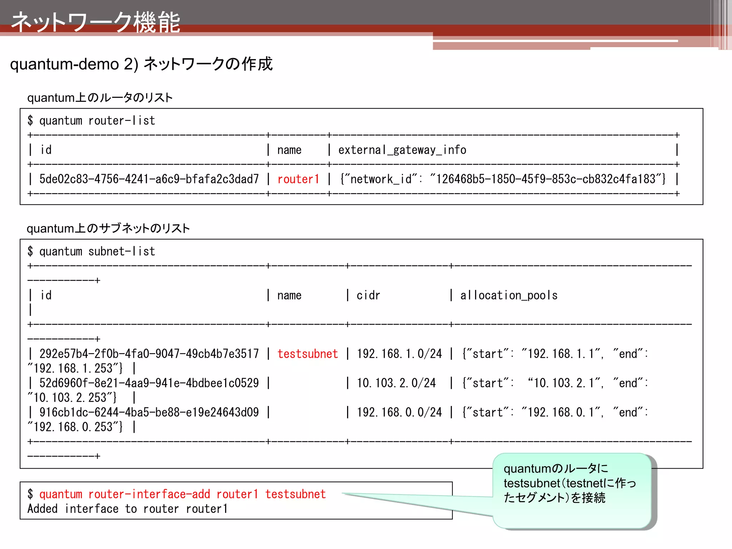
Task: Click the command quantum subnet-list
Action: point(97,252)
